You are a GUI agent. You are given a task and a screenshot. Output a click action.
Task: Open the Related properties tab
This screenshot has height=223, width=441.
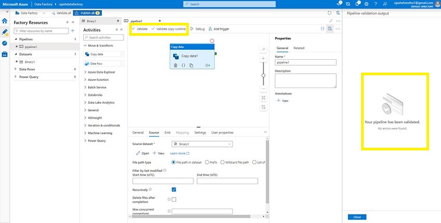coord(299,48)
